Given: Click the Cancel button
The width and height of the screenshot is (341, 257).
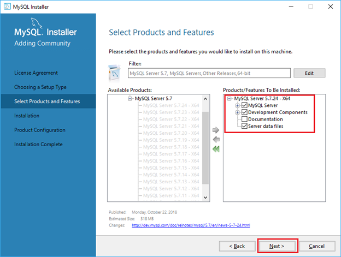Looking at the screenshot, I should pos(316,246).
